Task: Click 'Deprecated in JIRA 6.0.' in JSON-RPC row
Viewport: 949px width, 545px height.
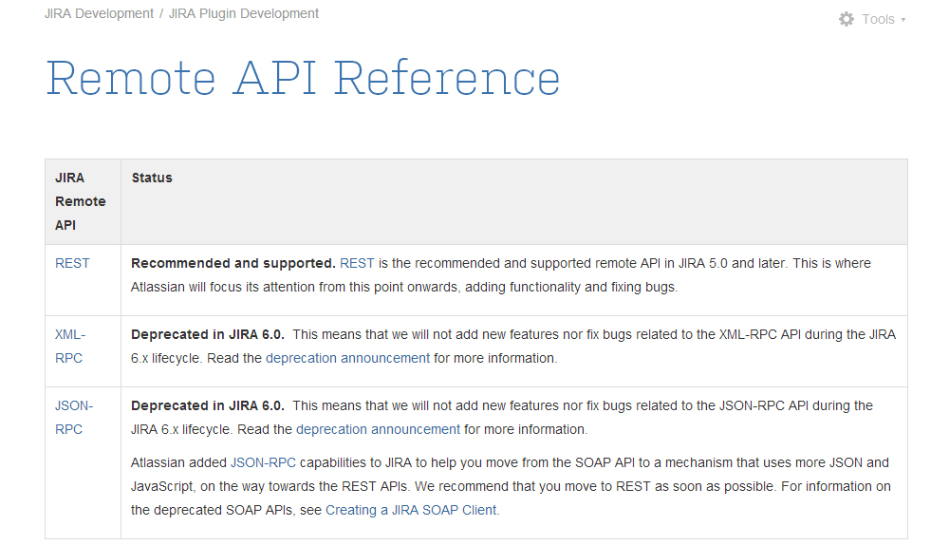Action: click(208, 405)
